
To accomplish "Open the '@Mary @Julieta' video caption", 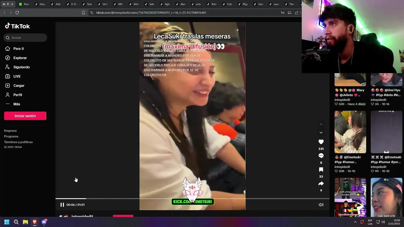I will 350,93.
